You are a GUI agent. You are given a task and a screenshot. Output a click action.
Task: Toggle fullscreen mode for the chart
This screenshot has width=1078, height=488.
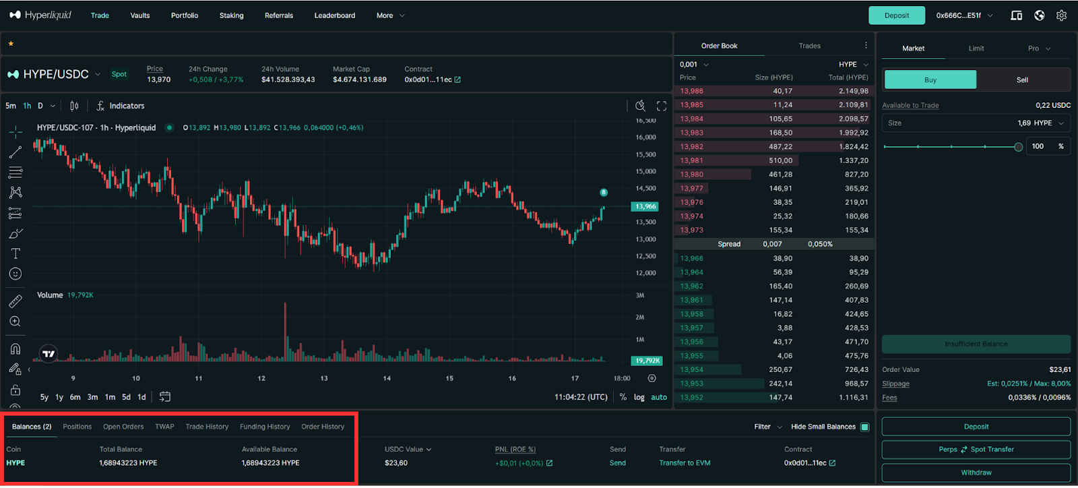pyautogui.click(x=662, y=106)
